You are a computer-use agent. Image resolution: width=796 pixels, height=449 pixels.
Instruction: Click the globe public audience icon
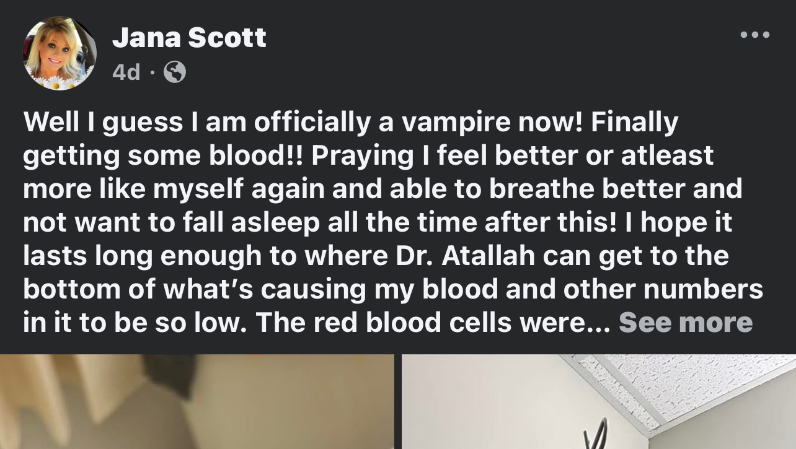coord(175,73)
